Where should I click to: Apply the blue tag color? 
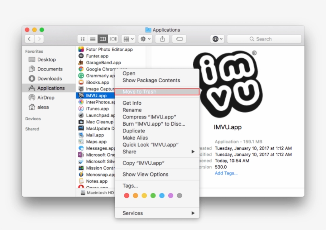click(162, 195)
